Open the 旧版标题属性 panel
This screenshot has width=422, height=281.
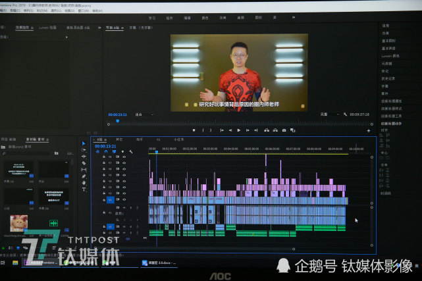click(x=391, y=101)
